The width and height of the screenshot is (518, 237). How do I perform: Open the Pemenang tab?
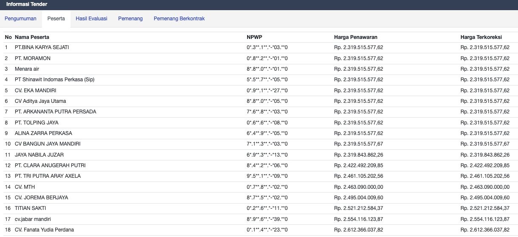click(130, 19)
